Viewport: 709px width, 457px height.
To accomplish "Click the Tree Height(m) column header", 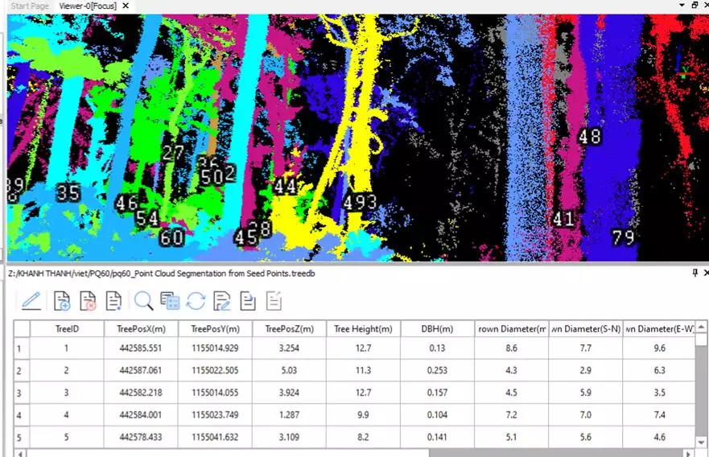I will 364,328.
